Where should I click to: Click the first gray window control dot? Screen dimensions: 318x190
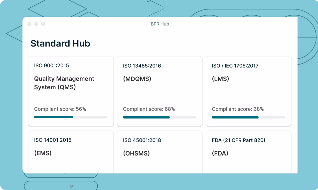[x=29, y=24]
